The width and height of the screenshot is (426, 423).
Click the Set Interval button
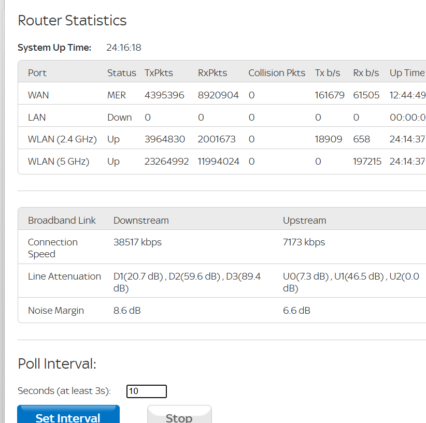click(68, 416)
